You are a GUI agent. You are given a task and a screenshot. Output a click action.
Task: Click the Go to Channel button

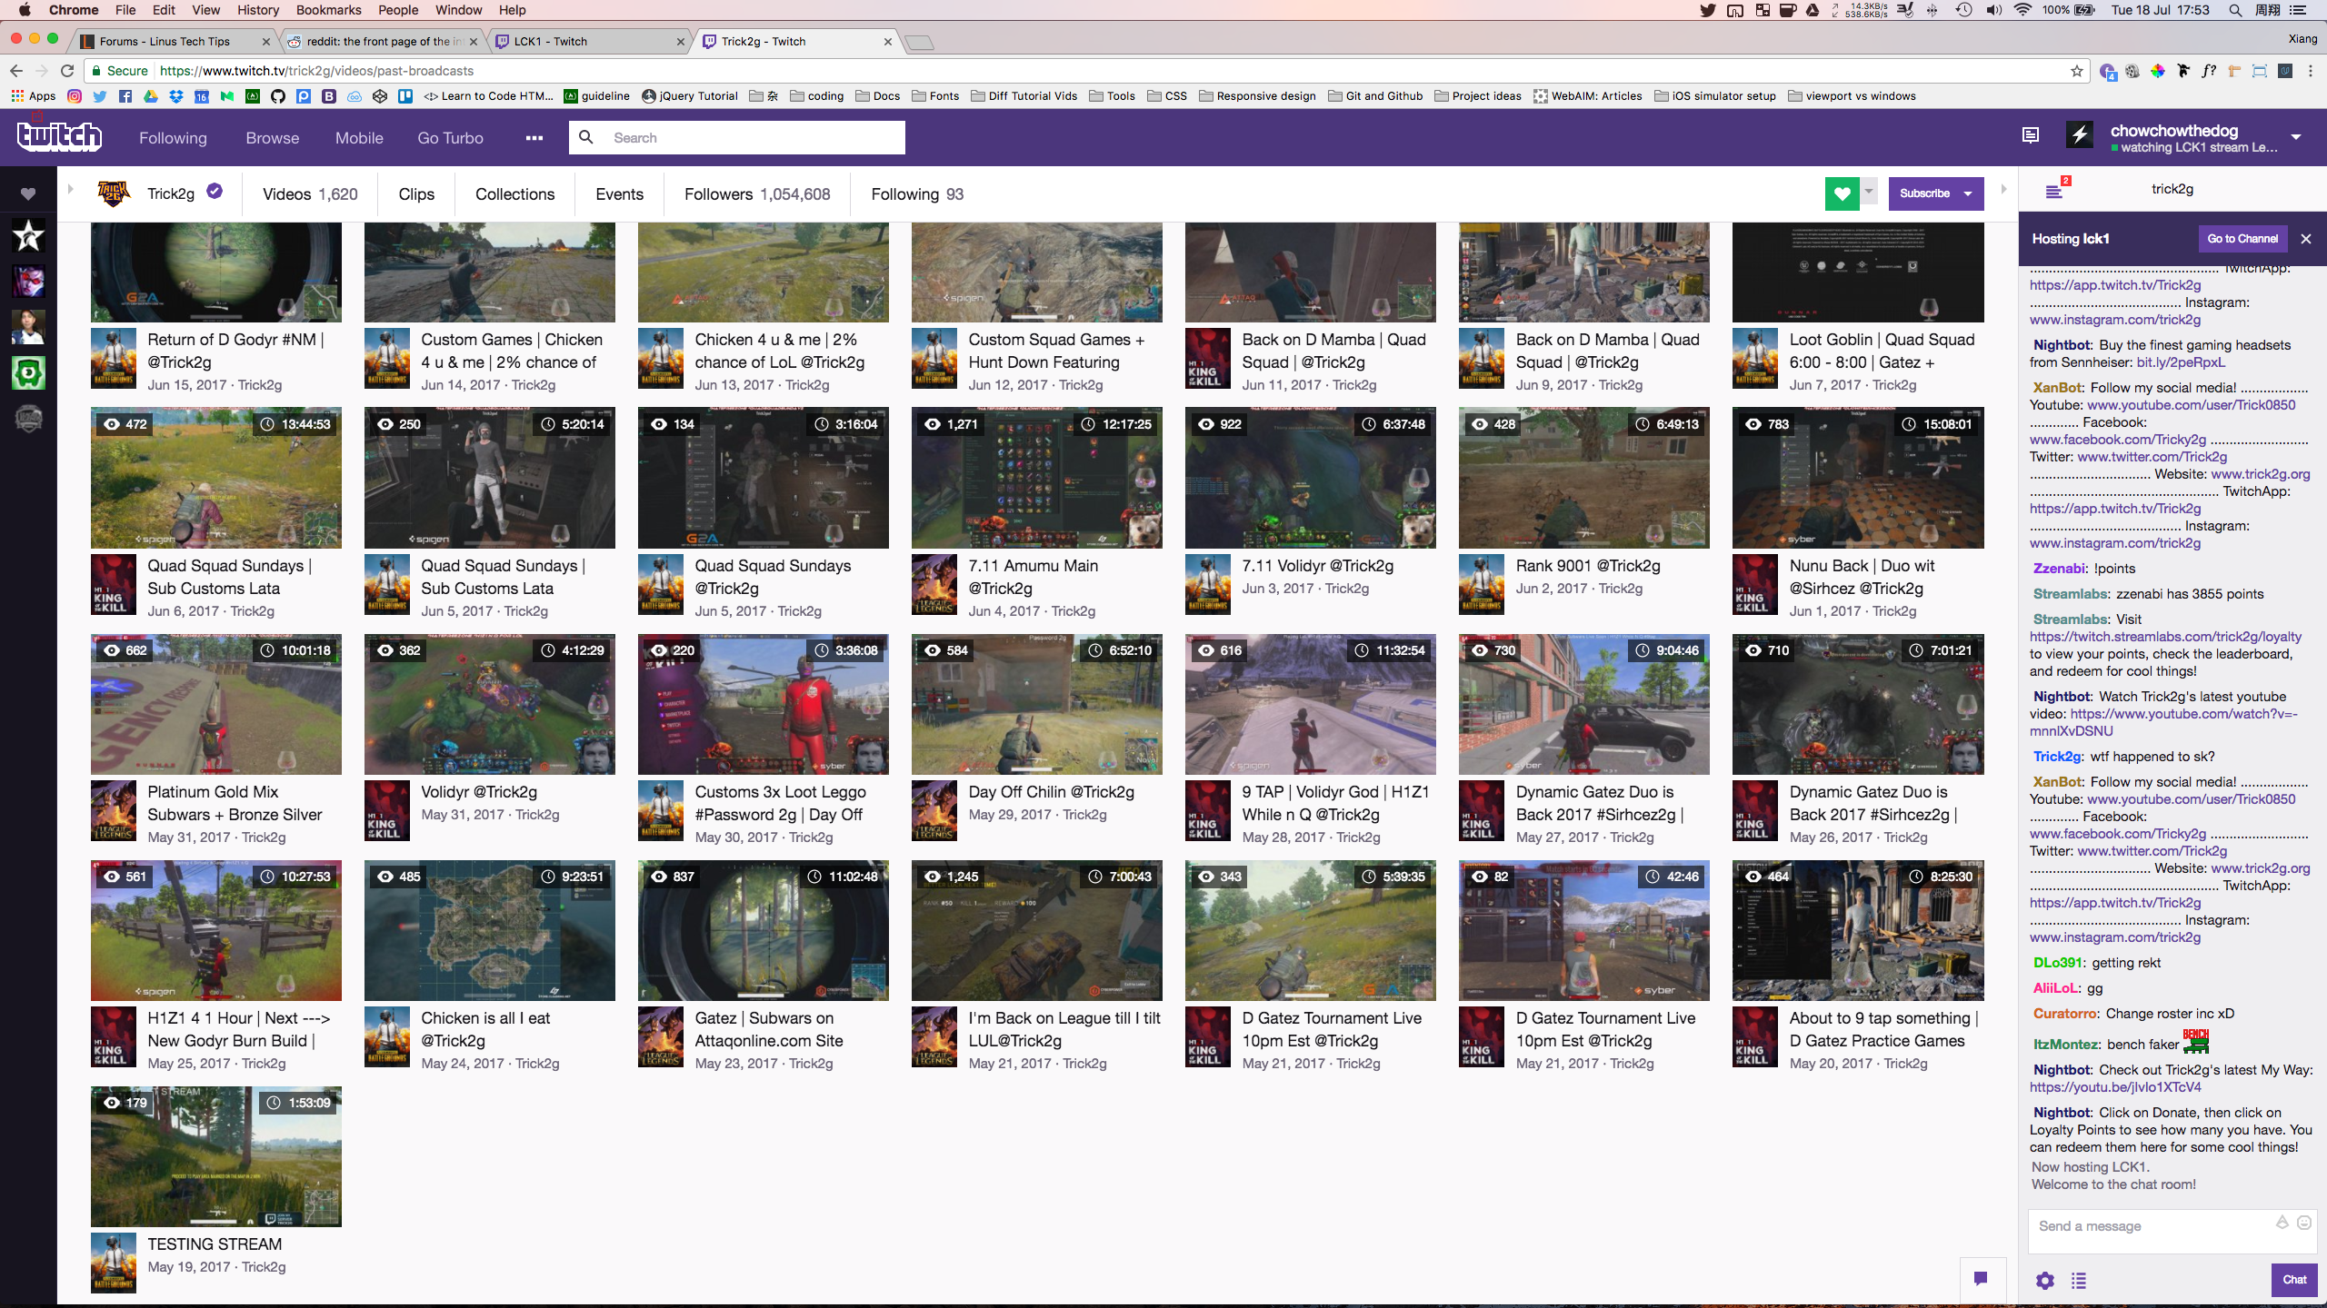point(2242,239)
